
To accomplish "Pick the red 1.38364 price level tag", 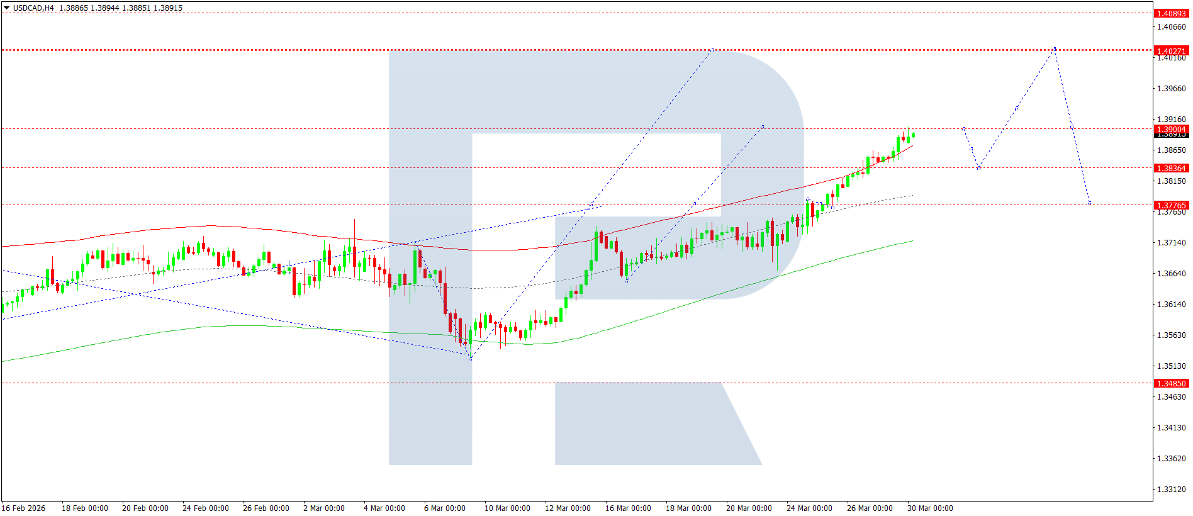I will tap(1171, 168).
